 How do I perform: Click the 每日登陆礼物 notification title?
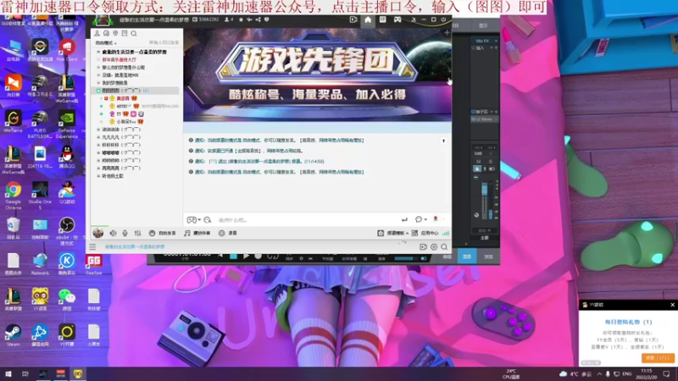(627, 322)
